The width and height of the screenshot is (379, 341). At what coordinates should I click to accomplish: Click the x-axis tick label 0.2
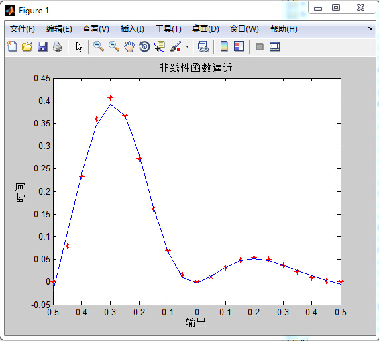[254, 312]
